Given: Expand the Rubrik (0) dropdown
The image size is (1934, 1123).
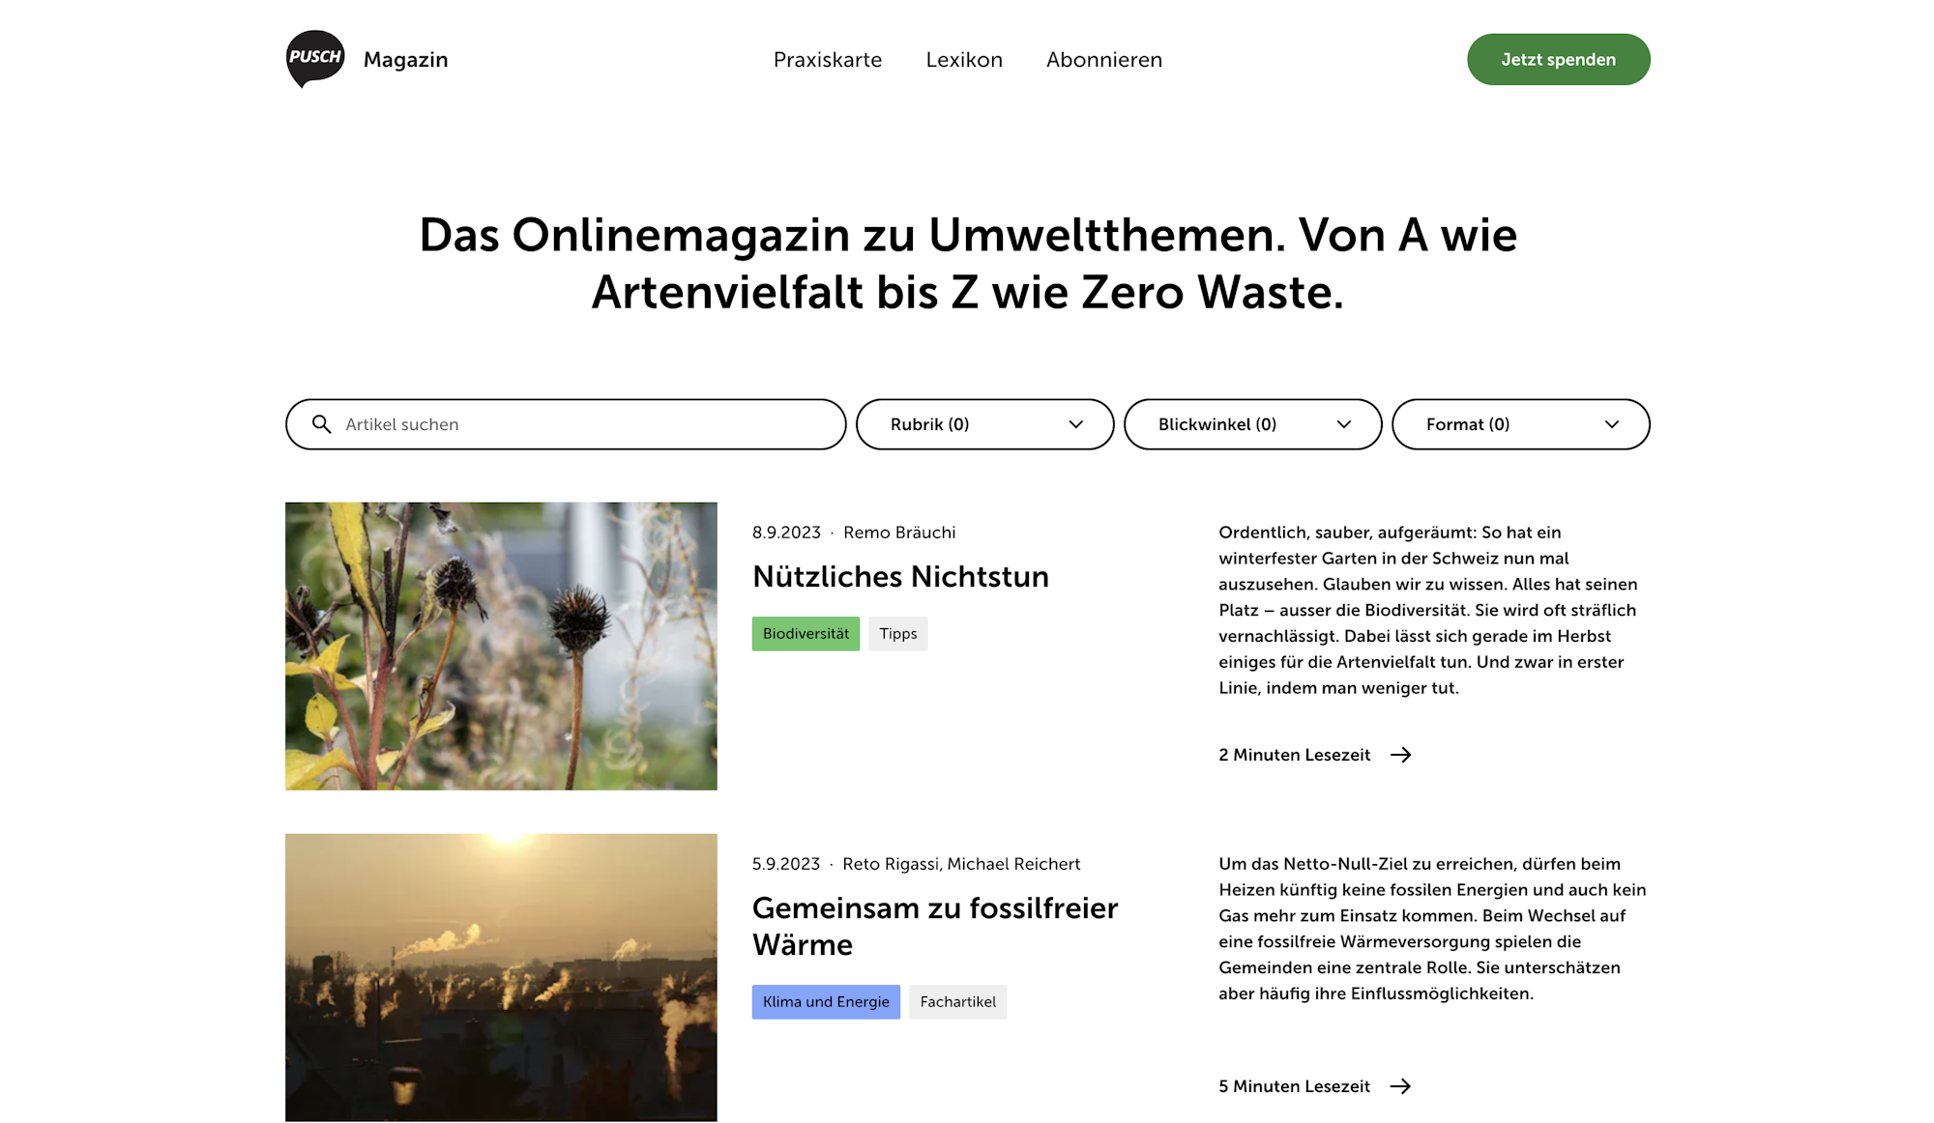Looking at the screenshot, I should point(984,424).
